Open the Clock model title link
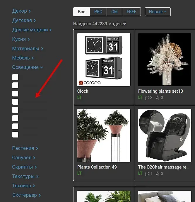The width and height of the screenshot is (195, 202). [83, 91]
